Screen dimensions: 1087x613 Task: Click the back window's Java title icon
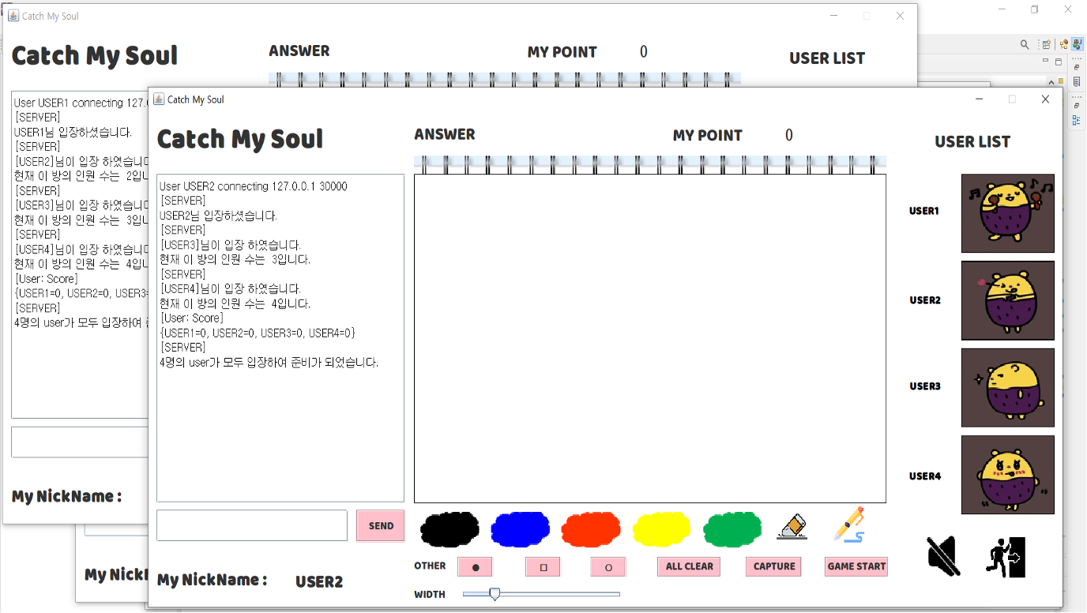click(x=13, y=16)
